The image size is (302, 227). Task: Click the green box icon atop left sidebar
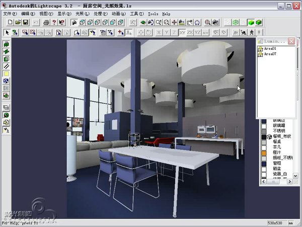[6, 44]
